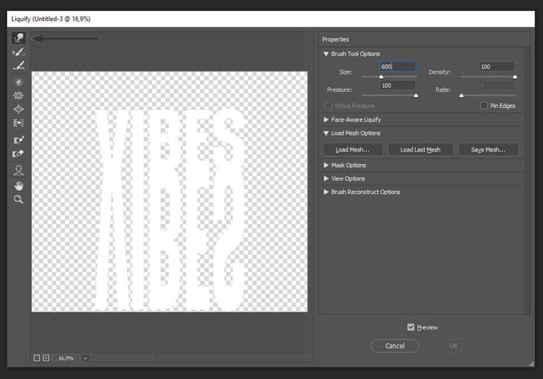543x379 pixels.
Task: Select the Twirl Clockwise tool
Action: [19, 82]
